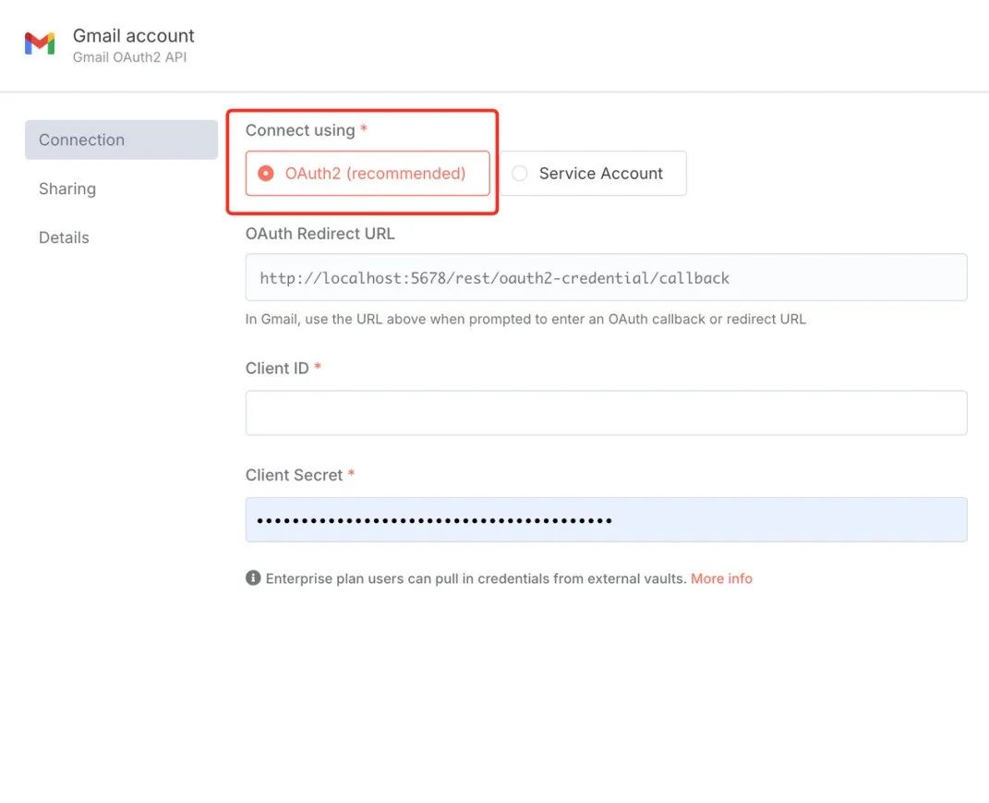Click the Client ID label
Screen dimensions: 989x803
(277, 369)
